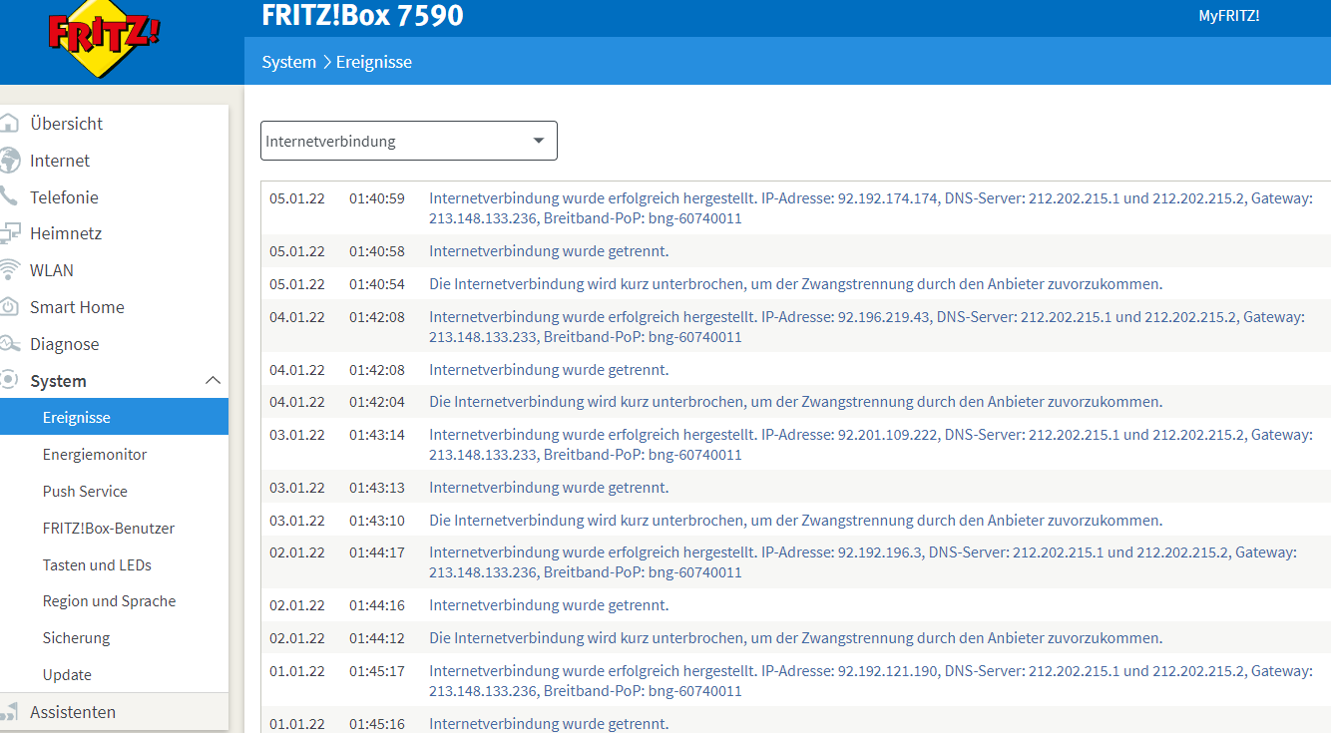The width and height of the screenshot is (1331, 733).
Task: Click Ereignisse in the breadcrumb
Action: click(374, 62)
